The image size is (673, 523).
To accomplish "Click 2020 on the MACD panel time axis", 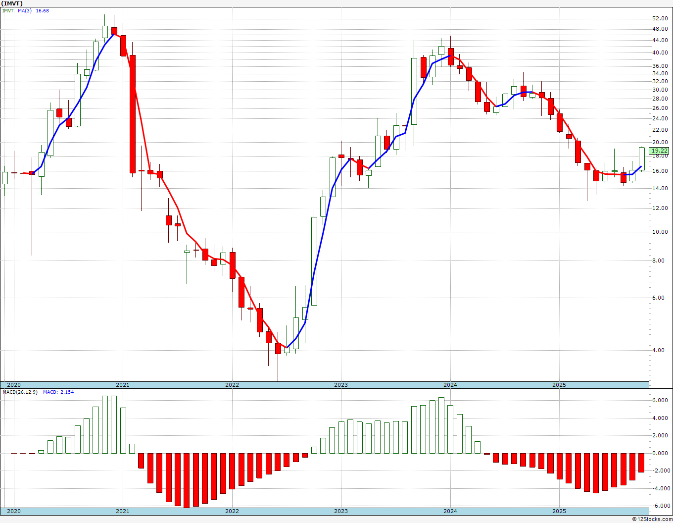I will pos(14,511).
